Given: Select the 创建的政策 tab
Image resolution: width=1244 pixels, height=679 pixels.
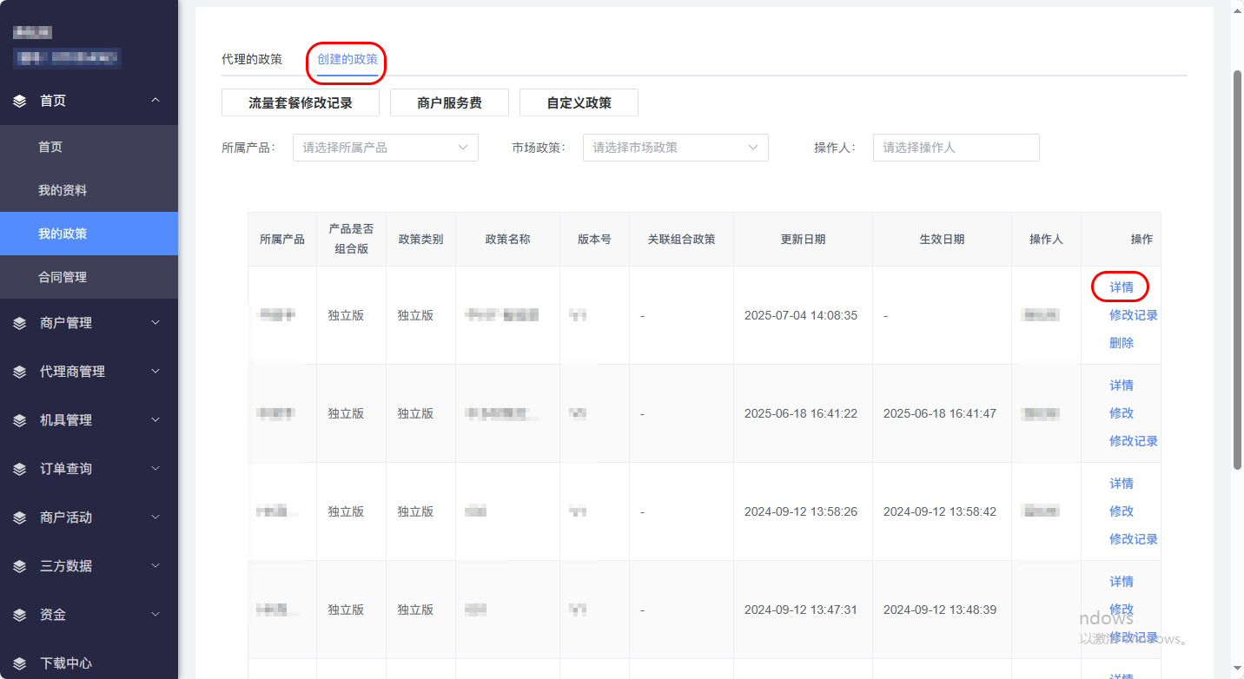Looking at the screenshot, I should tap(347, 59).
